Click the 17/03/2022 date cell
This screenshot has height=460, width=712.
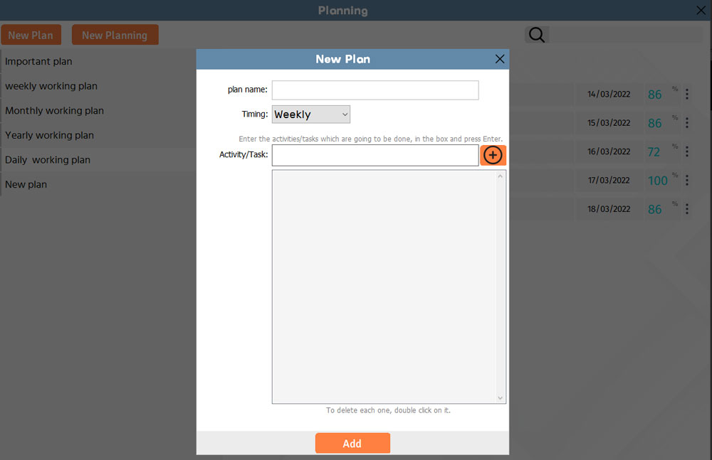(x=609, y=181)
